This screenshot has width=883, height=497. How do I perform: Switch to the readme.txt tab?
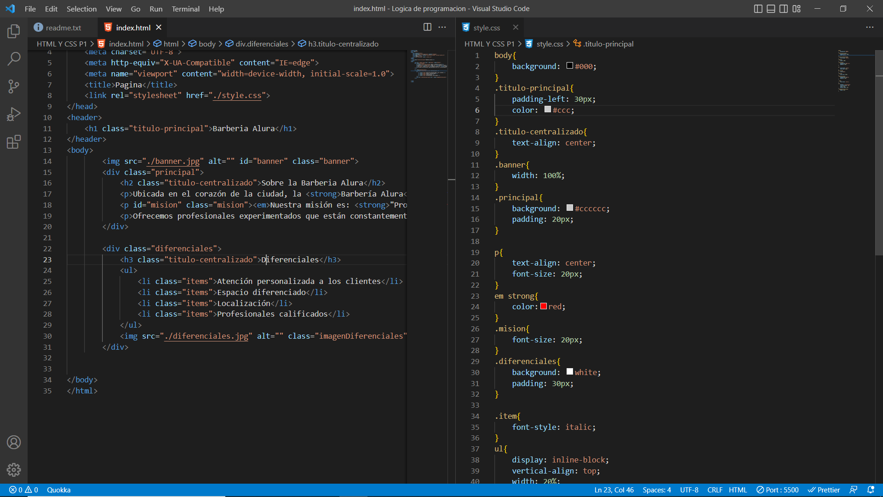(x=63, y=28)
